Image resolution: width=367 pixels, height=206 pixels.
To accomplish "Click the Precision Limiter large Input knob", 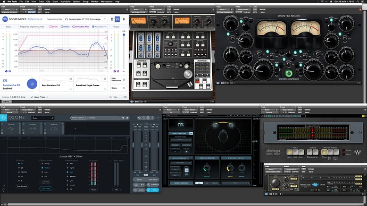I will (275, 183).
